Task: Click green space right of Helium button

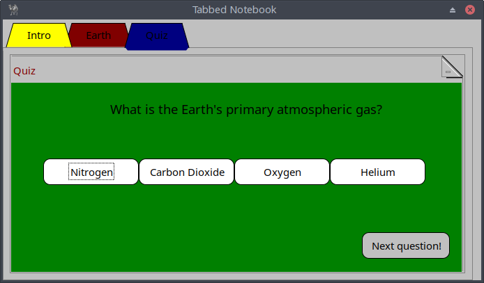Action: 443,172
